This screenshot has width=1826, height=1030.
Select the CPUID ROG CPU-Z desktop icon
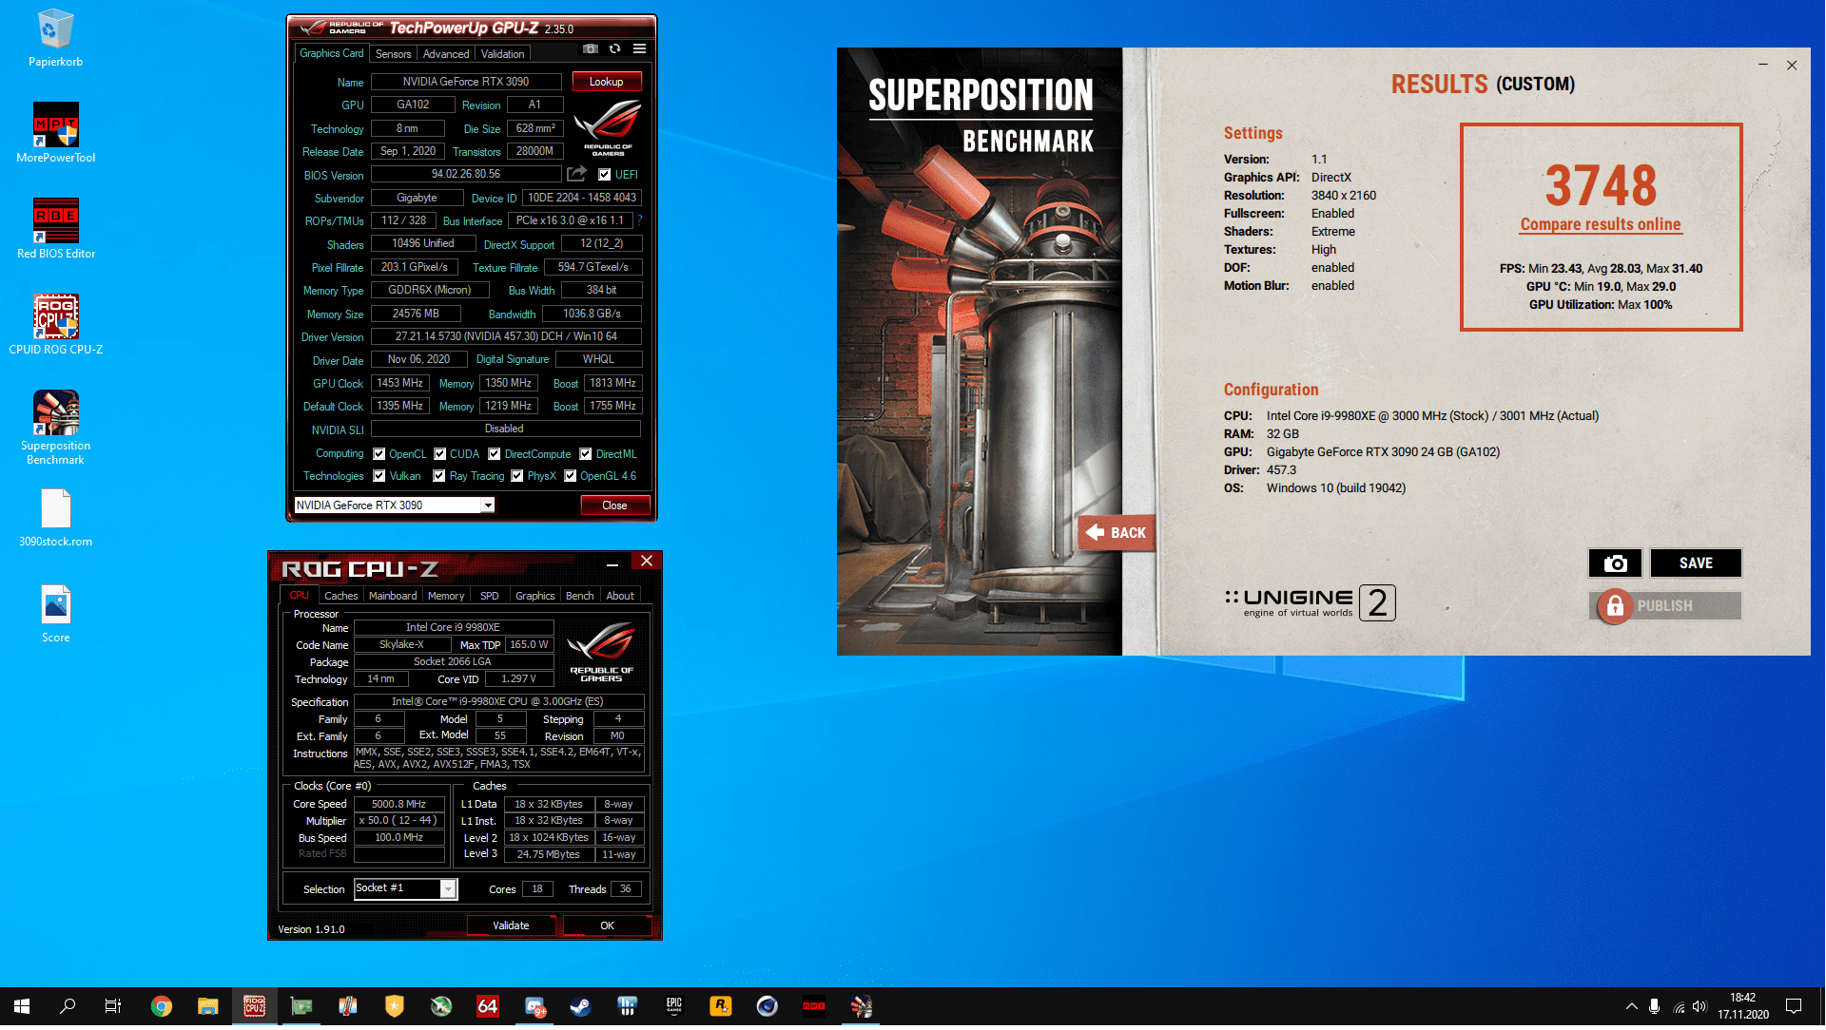click(x=56, y=325)
